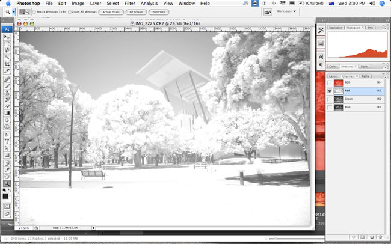
Task: Select the Blue channel thumbnail
Action: point(339,107)
